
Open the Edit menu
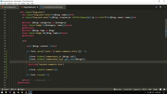click(5, 4)
